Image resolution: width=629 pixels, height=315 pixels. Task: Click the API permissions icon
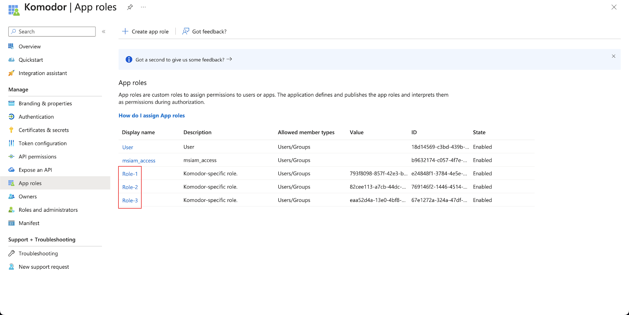click(11, 157)
